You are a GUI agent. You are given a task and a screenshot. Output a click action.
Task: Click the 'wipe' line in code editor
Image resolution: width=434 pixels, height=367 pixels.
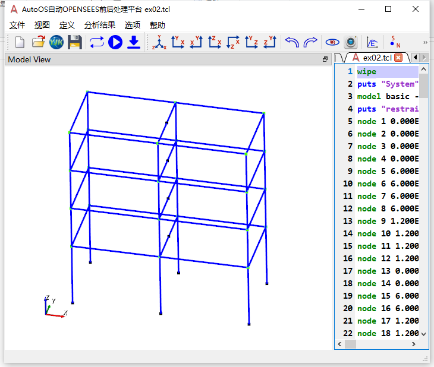[388, 72]
